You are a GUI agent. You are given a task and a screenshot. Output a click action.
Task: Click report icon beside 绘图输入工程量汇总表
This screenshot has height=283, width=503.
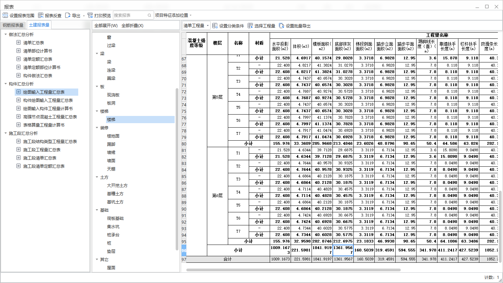[19, 92]
